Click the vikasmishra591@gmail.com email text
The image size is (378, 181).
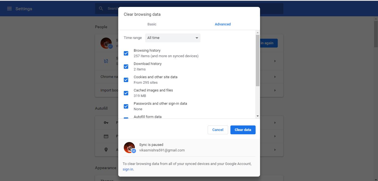coord(162,150)
